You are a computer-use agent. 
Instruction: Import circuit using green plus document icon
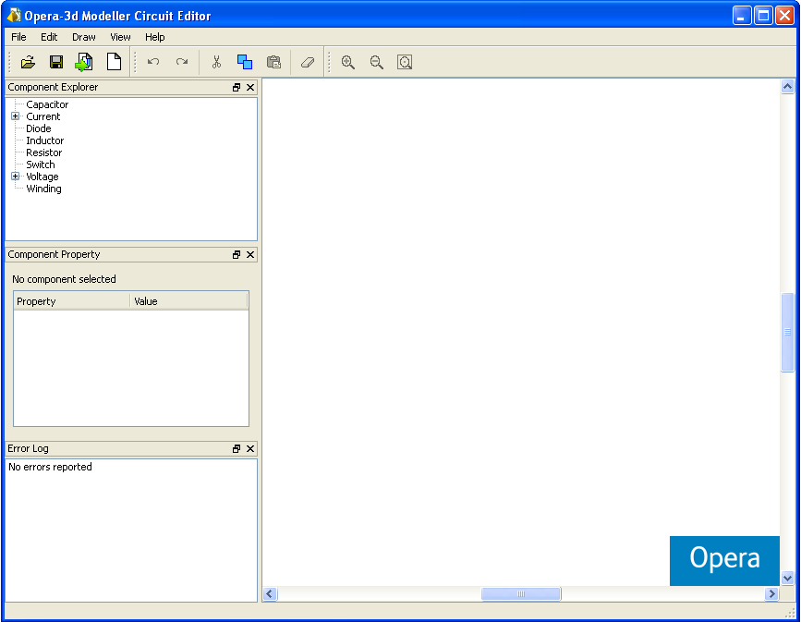coord(84,62)
